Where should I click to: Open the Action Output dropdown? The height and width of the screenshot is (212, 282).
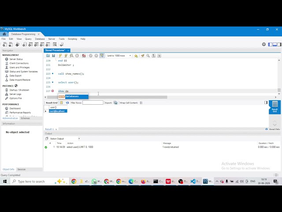point(65,139)
